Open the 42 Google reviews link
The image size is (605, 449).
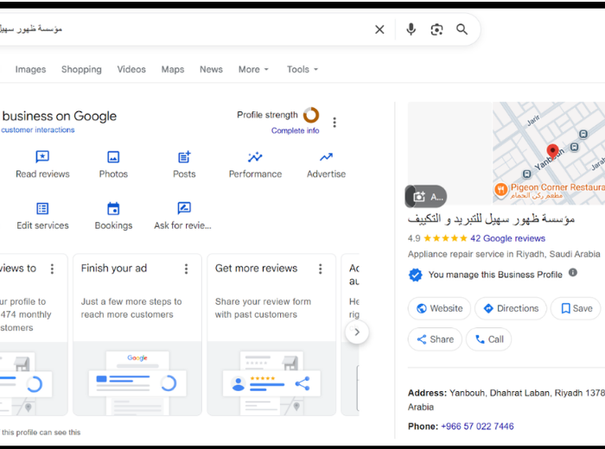click(x=507, y=238)
